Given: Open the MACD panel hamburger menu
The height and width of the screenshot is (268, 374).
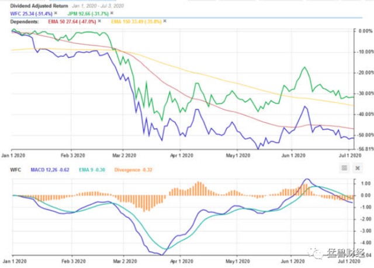Looking at the screenshot, I should (x=344, y=168).
